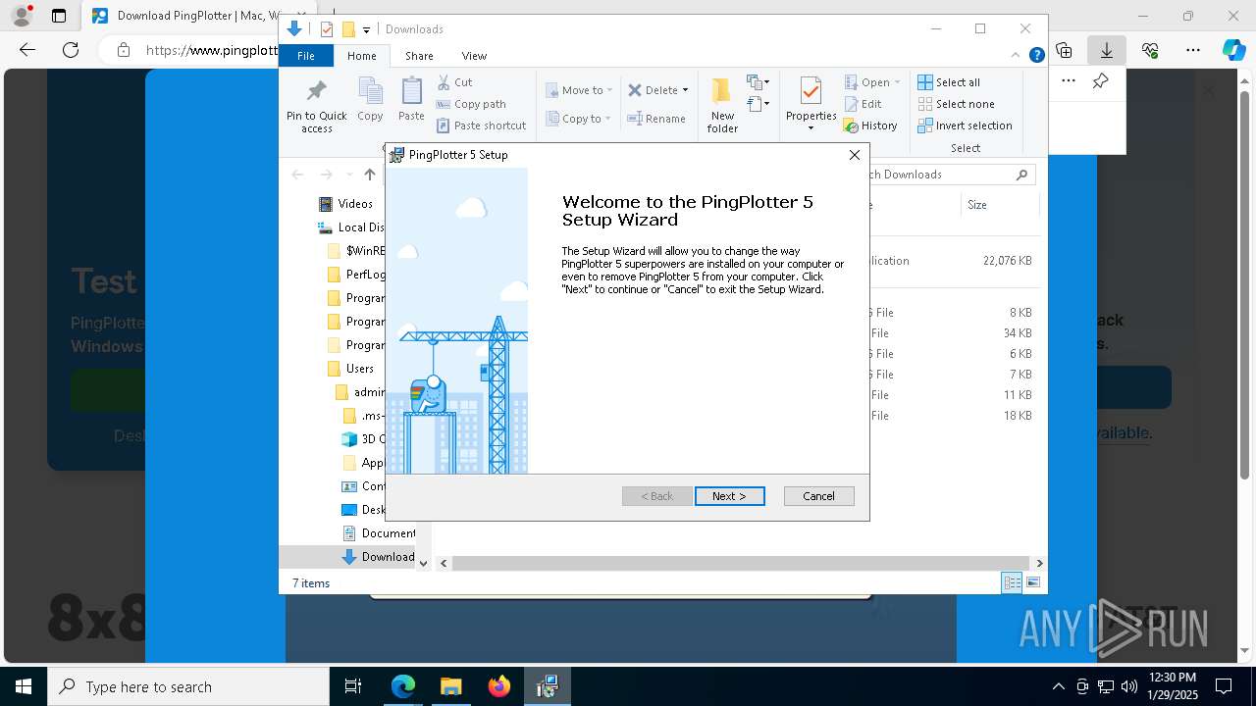Switch to the Share ribbon tab
Viewport: 1256px width, 706px height.
419,56
